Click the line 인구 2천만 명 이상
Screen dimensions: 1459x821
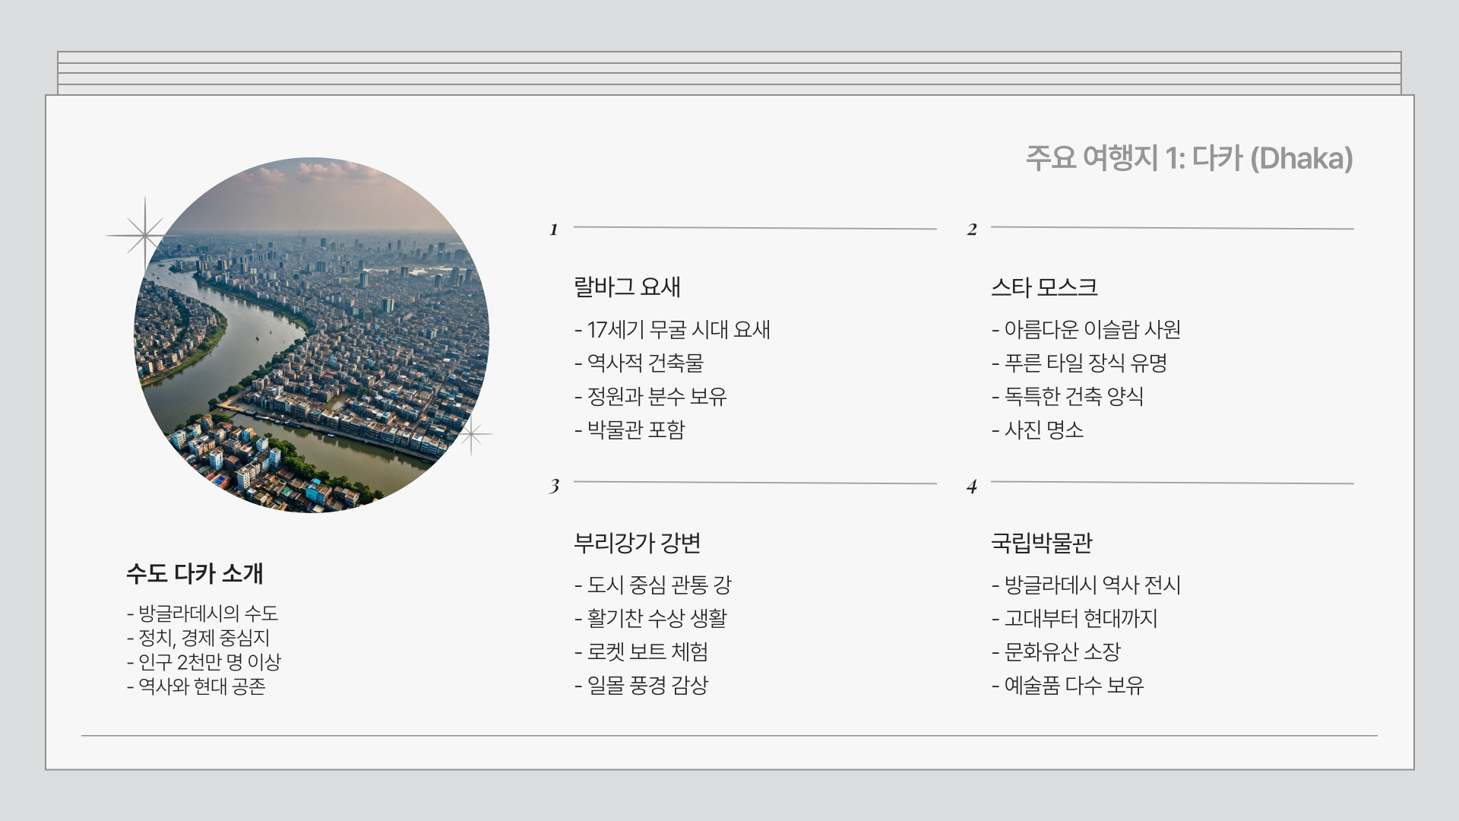tap(204, 662)
